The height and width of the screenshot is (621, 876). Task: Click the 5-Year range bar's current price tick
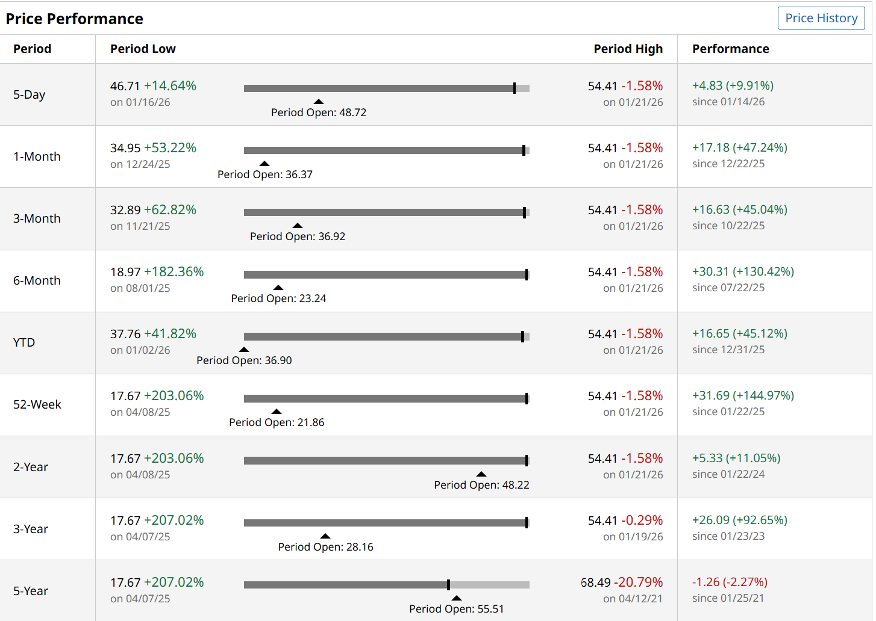(448, 585)
